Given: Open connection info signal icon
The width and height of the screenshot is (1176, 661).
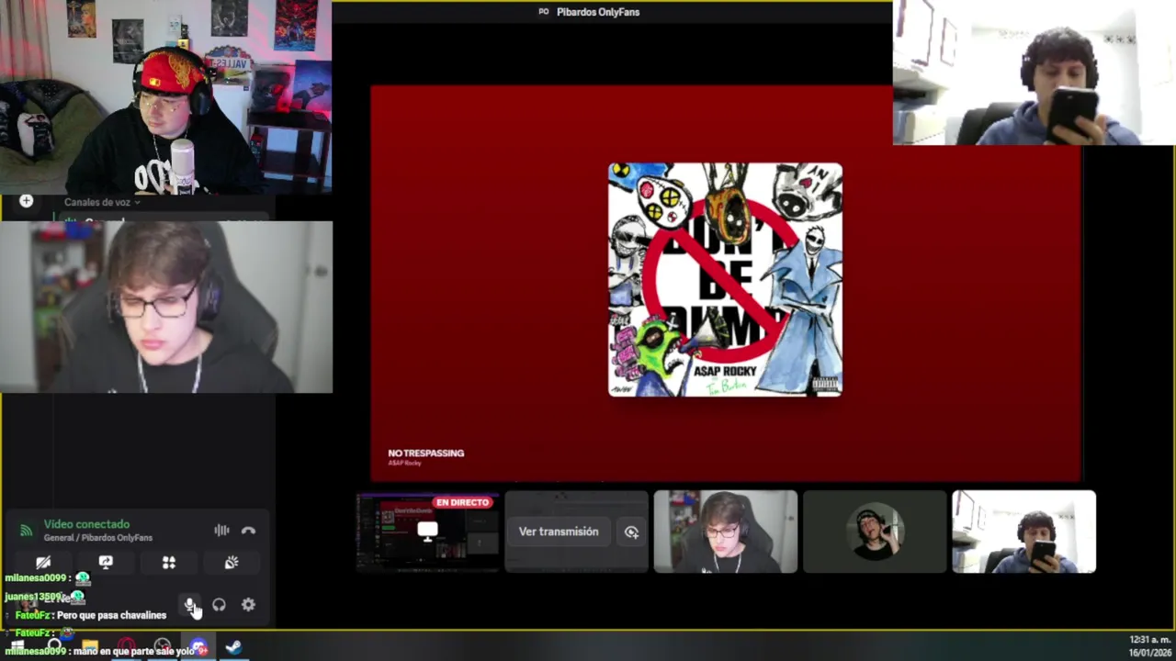Looking at the screenshot, I should click(26, 531).
